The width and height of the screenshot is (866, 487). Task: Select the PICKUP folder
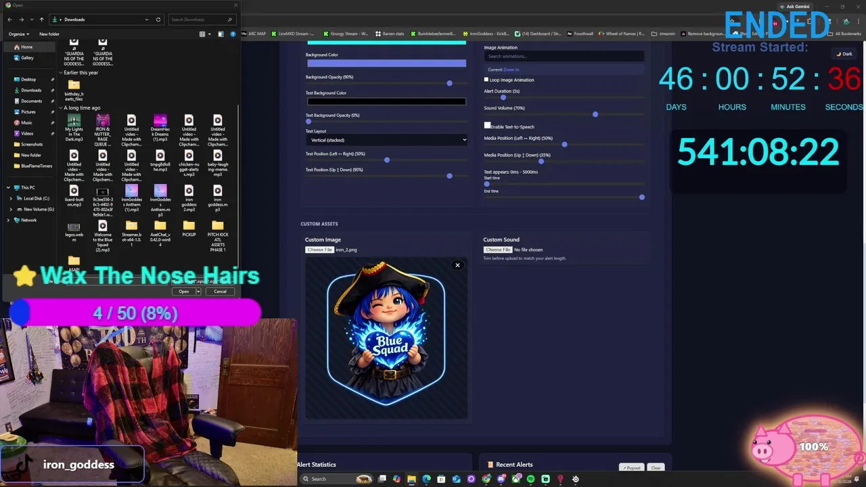click(x=189, y=229)
